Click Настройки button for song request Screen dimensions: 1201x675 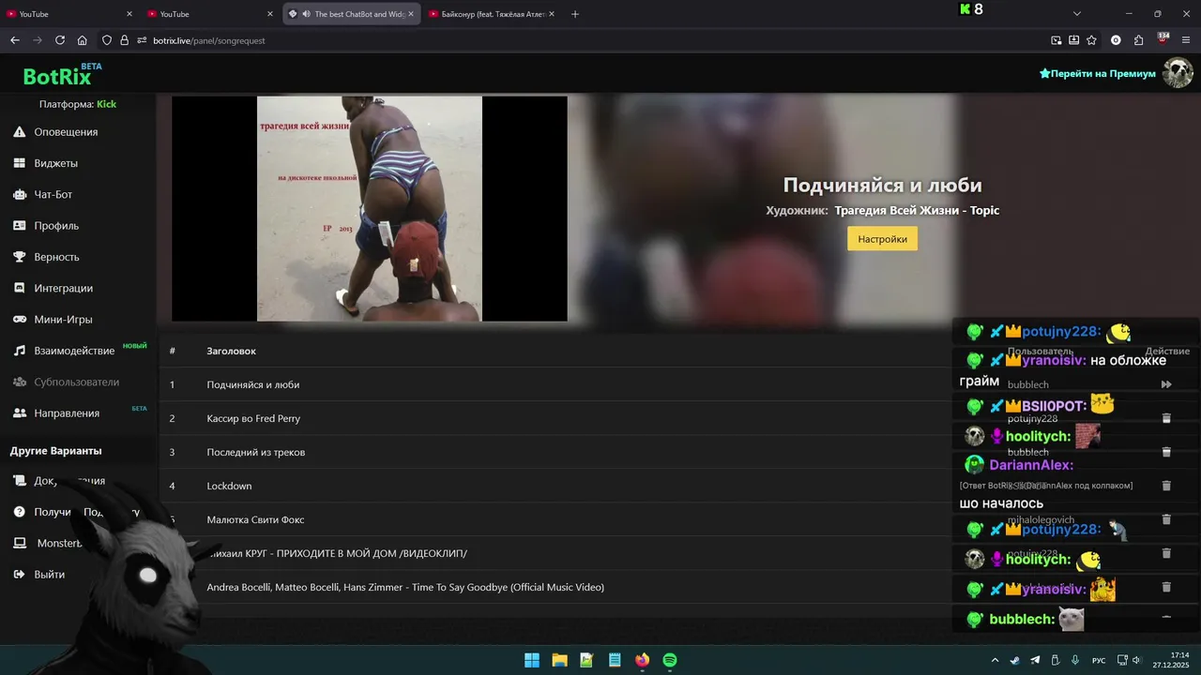[882, 239]
